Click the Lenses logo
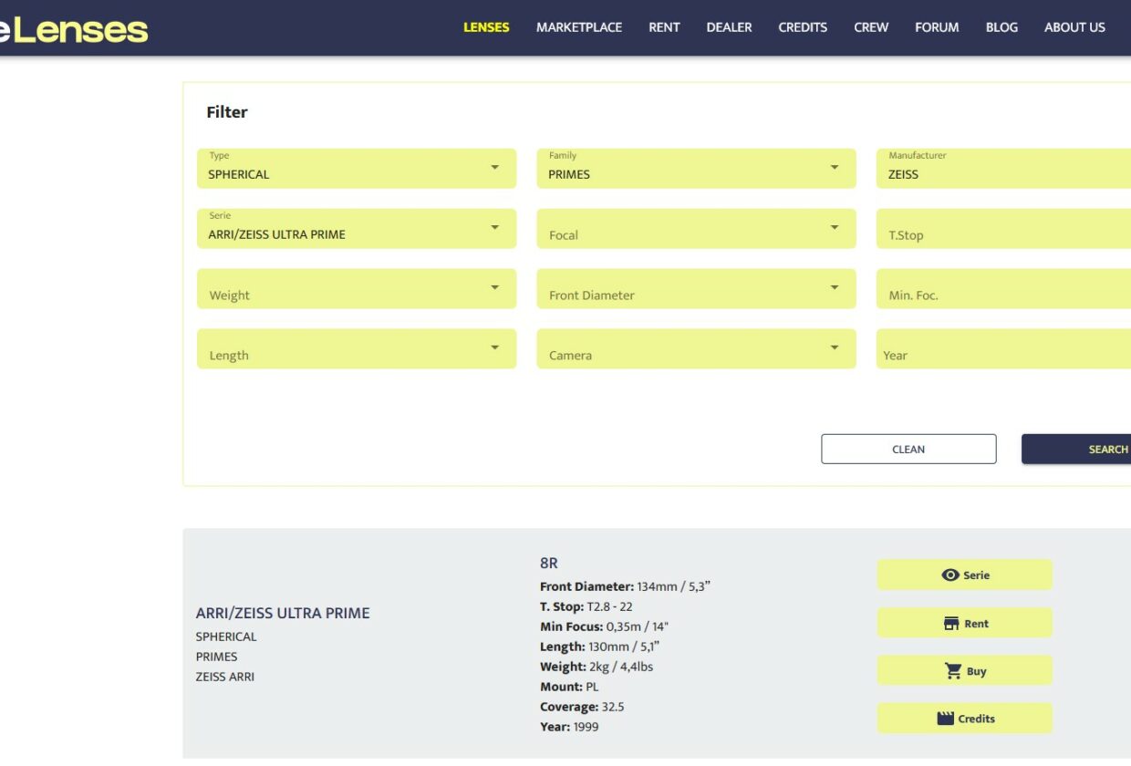Viewport: 1131px width, 766px height. click(x=74, y=28)
